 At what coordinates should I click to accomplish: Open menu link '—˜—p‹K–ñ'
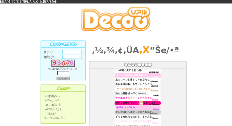click(52, 100)
